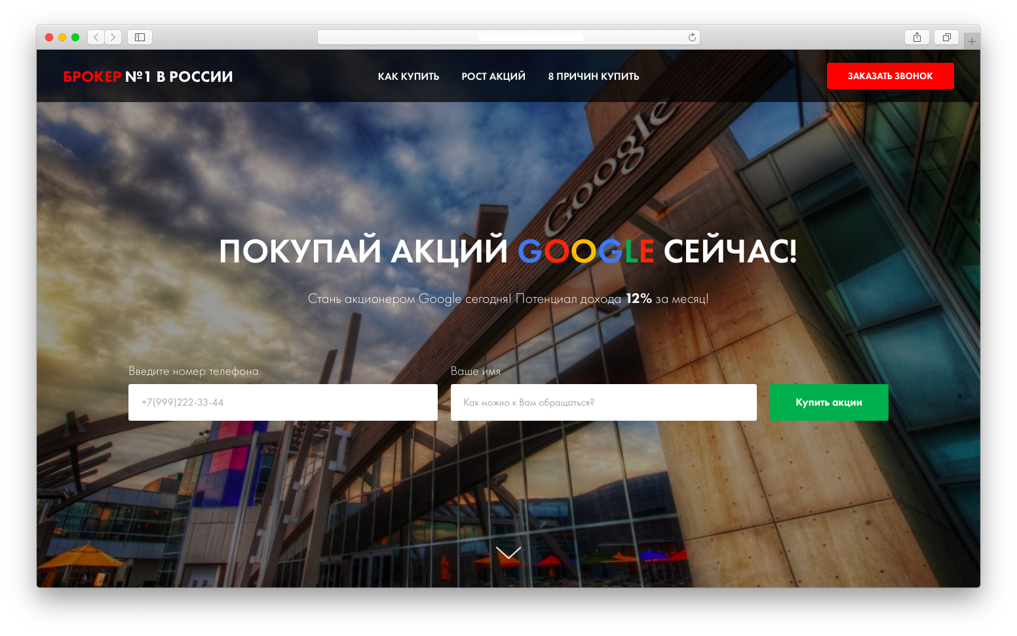Image resolution: width=1017 pixels, height=636 pixels.
Task: Close the window with red button
Action: pos(49,37)
